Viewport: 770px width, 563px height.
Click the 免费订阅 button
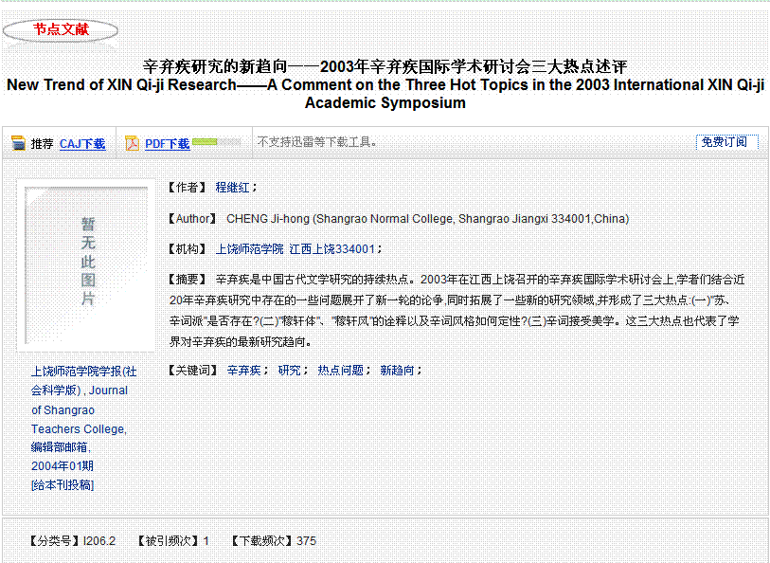(x=725, y=142)
